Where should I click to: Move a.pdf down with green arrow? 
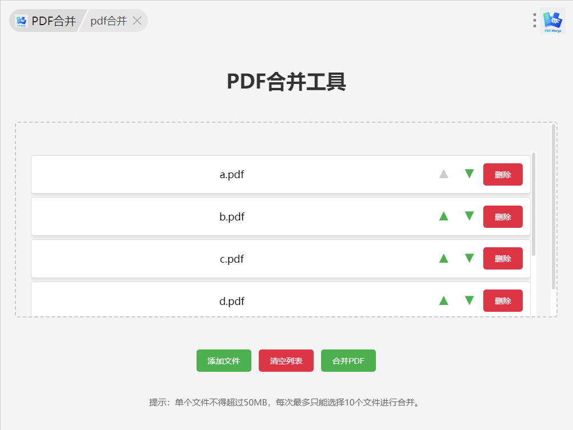point(469,174)
